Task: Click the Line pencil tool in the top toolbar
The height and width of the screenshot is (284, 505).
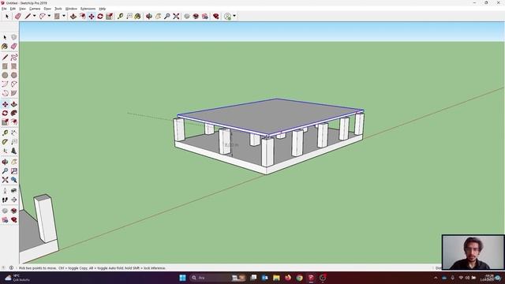Action: pyautogui.click(x=28, y=16)
